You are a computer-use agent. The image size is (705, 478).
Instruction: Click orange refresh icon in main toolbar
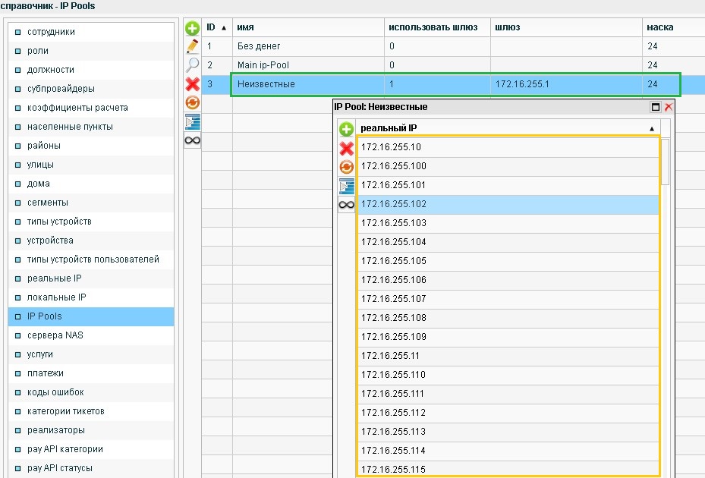[193, 102]
